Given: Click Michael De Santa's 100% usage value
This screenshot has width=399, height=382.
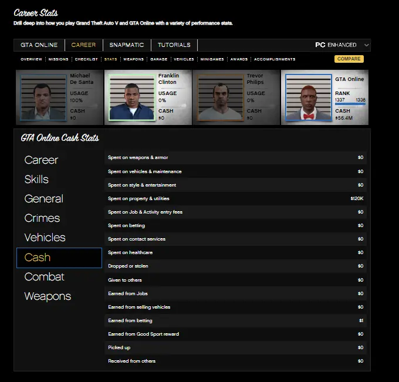Looking at the screenshot, I should [x=76, y=100].
